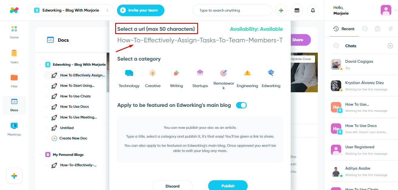Click the Publish button
Image resolution: width=398 pixels, height=190 pixels.
coord(228,186)
